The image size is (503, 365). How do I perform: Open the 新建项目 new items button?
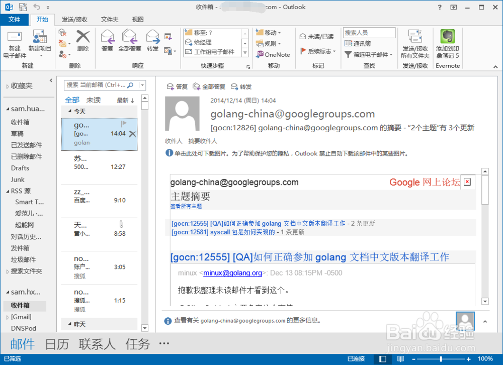[x=40, y=44]
